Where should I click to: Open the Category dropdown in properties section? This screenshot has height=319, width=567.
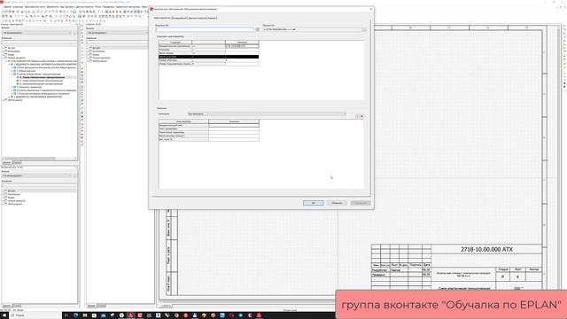(x=267, y=114)
